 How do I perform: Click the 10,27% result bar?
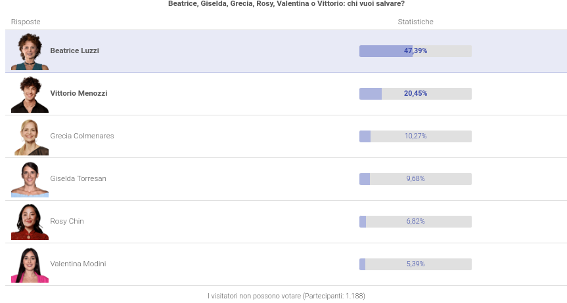(x=415, y=136)
